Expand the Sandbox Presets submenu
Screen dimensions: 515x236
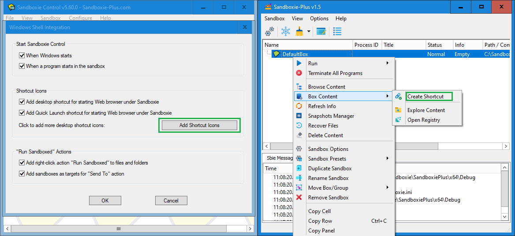388,159
